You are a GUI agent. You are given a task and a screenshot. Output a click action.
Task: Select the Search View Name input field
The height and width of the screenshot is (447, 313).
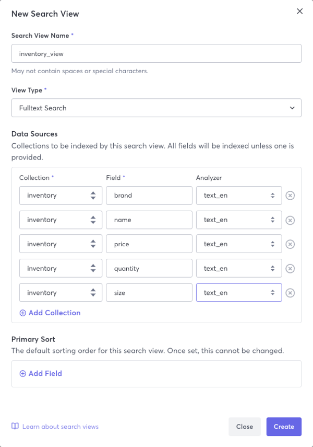[156, 53]
